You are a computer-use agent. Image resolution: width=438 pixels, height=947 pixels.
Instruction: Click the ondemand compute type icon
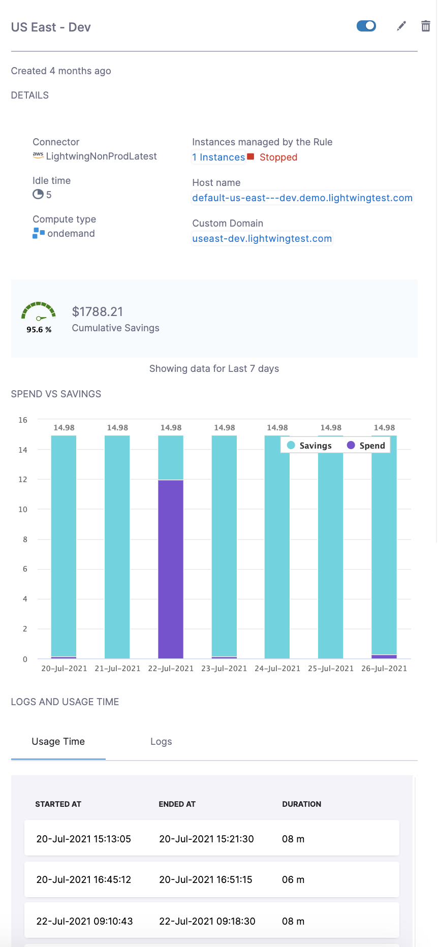(x=39, y=233)
